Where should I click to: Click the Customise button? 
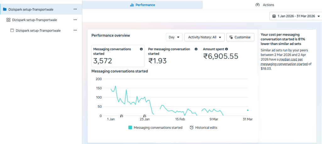tap(240, 37)
